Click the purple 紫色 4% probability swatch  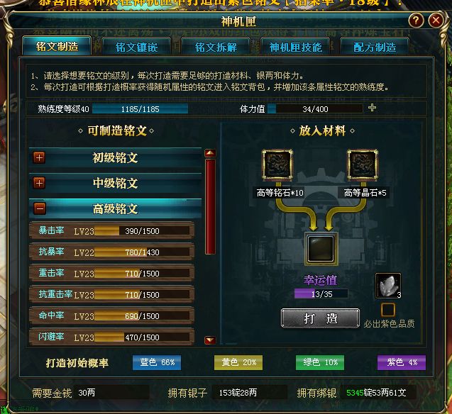coord(402,362)
